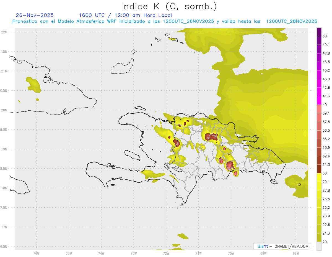Viewport: 332px width, 257px height.
Task: Click the dark purple swatch between 49.1 and 50
Action: 319,40
